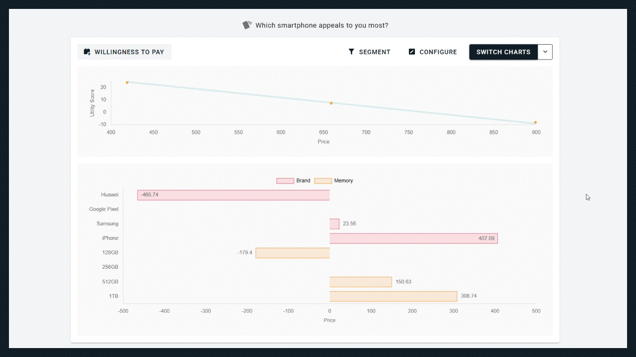
Task: Click the 1TB bar labeled 308.74
Action: click(x=394, y=296)
